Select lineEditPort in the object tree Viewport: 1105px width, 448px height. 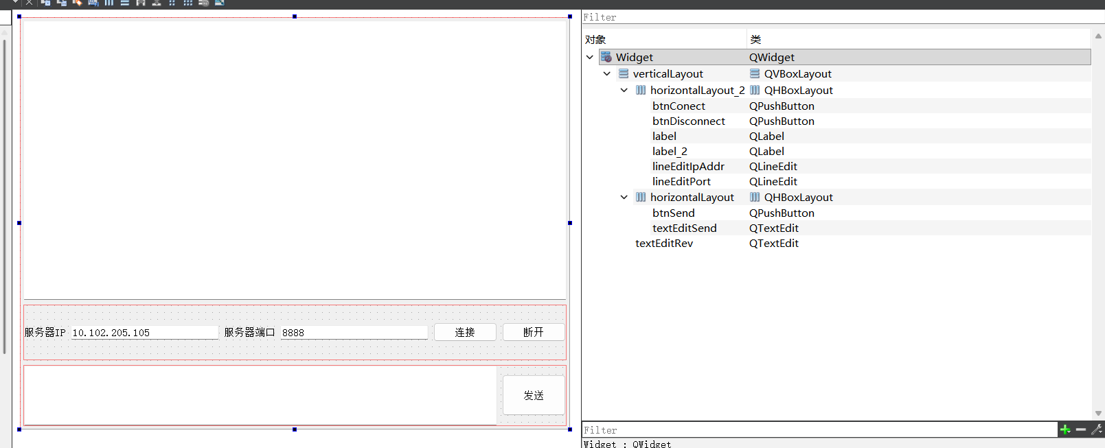tap(681, 181)
